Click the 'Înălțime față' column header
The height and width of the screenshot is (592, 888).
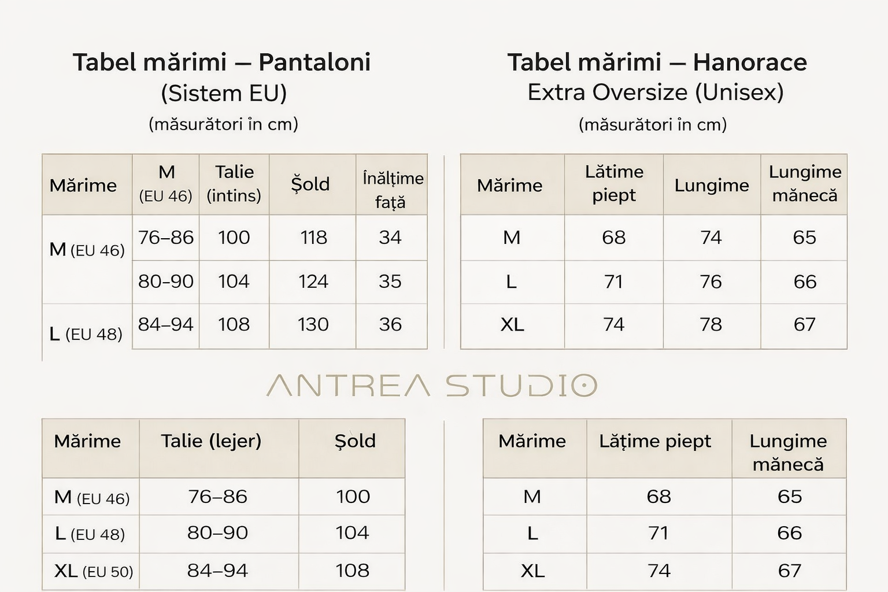coord(392,190)
